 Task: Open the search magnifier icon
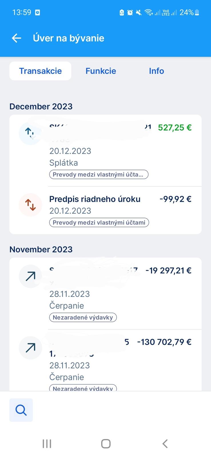coord(21,410)
